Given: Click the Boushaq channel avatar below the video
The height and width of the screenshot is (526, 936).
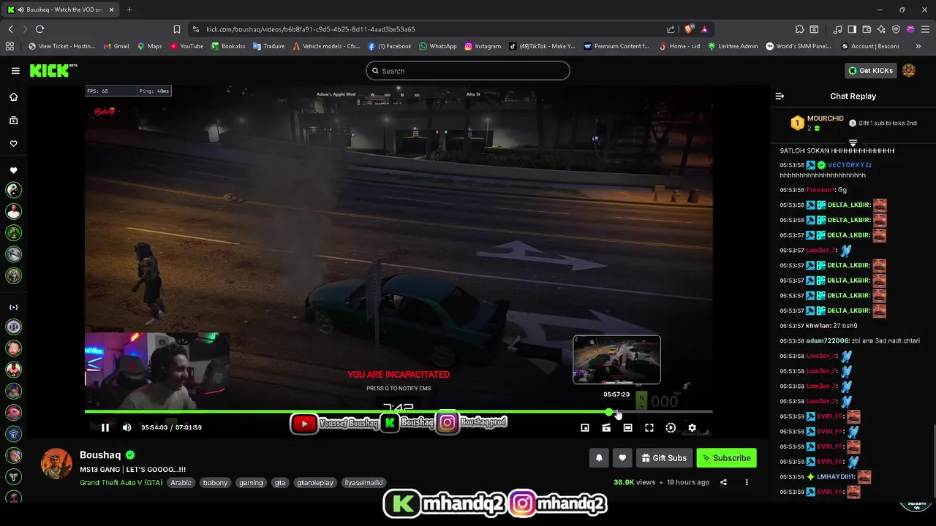Looking at the screenshot, I should [x=56, y=464].
